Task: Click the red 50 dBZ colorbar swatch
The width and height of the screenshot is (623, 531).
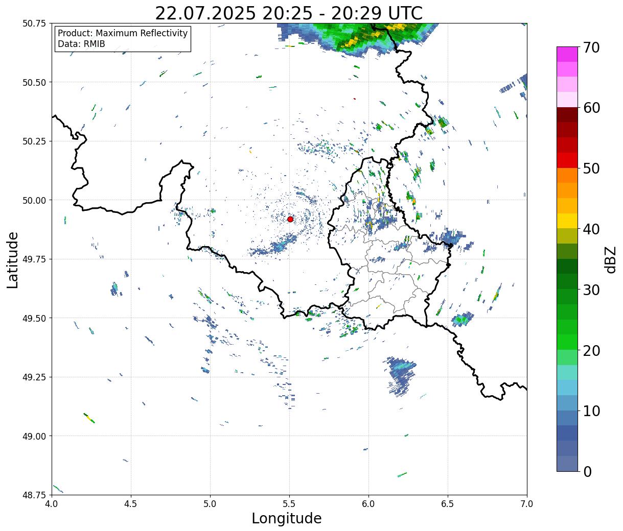Action: point(567,160)
